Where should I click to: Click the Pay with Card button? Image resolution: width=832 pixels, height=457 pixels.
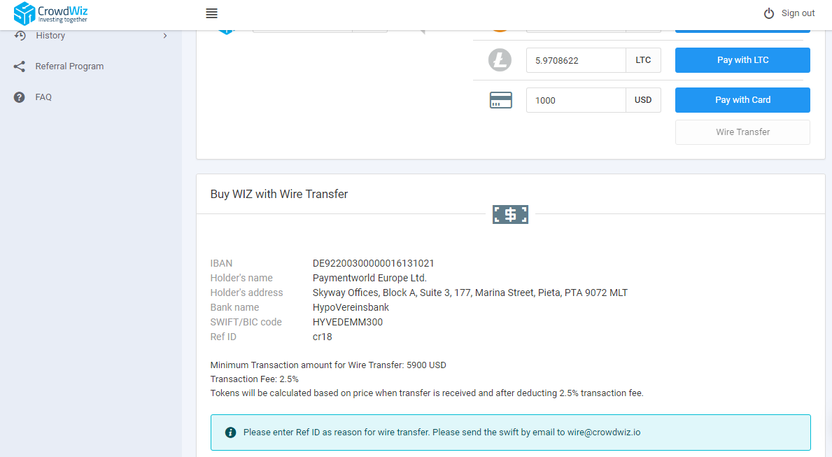[742, 100]
